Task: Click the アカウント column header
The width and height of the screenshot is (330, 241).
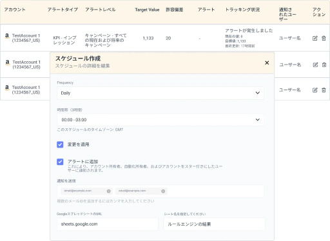Action: [x=15, y=10]
